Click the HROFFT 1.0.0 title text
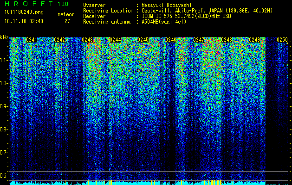292x185 pixels. coord(36,4)
